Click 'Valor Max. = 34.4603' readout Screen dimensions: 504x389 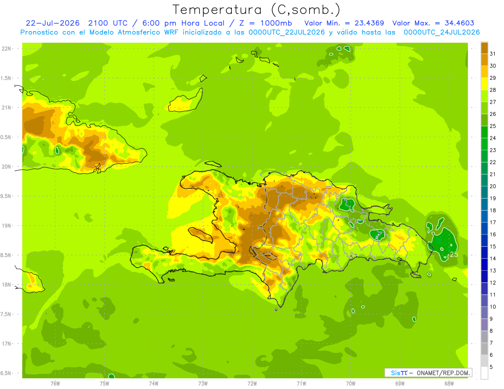433,23
